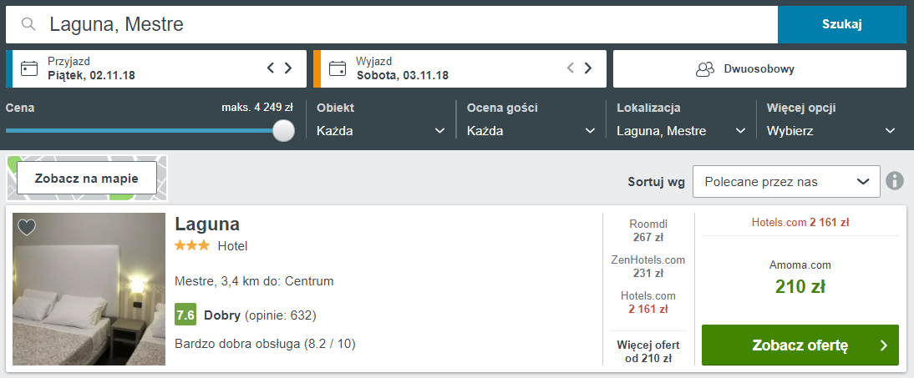The image size is (914, 378).
Task: Expand the Ocena gości filter dropdown
Action: [531, 131]
